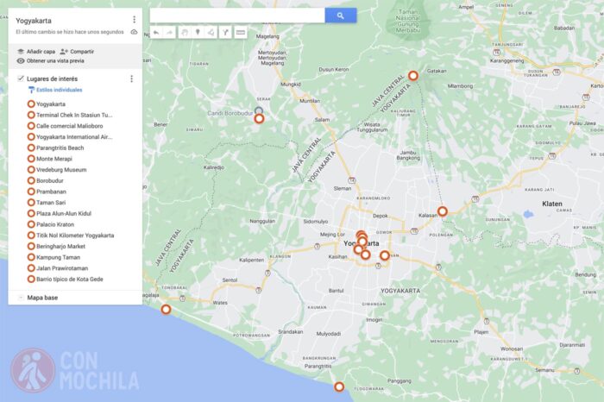604x402 pixels.
Task: Click the Sleman label on map
Action: click(343, 188)
